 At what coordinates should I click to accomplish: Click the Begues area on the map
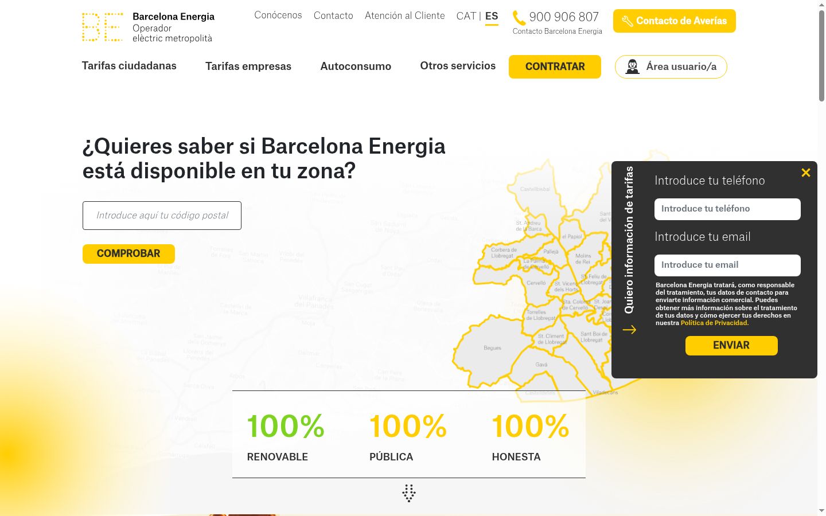click(x=492, y=348)
